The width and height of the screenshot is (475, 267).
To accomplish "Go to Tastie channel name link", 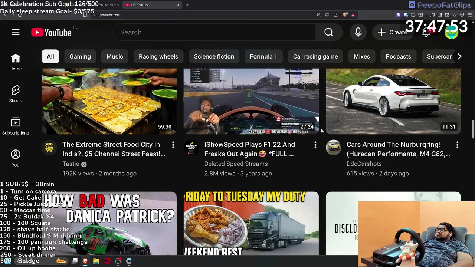I will pyautogui.click(x=71, y=164).
